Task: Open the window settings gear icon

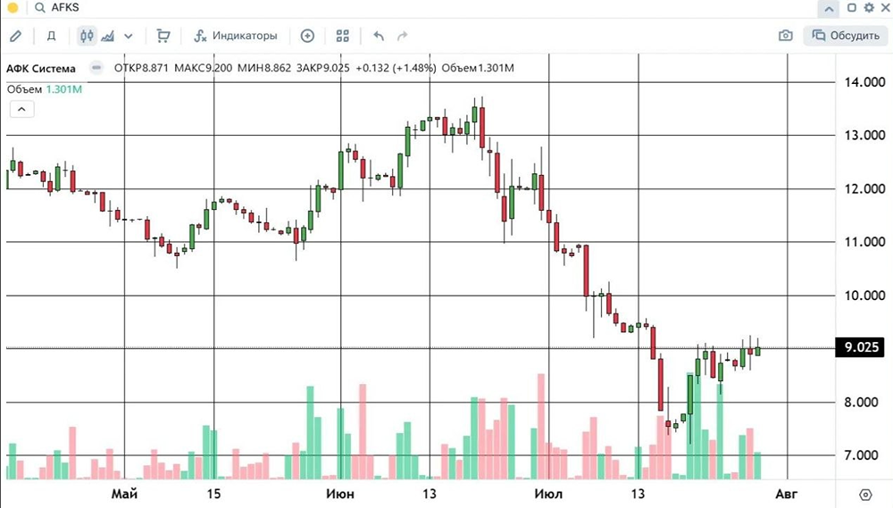Action: pos(869,7)
